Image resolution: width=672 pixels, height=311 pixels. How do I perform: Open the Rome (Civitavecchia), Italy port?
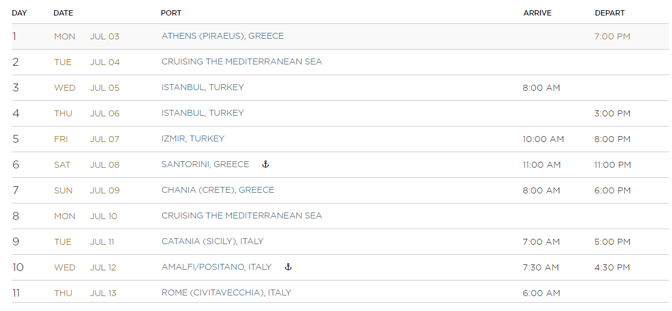click(x=227, y=292)
